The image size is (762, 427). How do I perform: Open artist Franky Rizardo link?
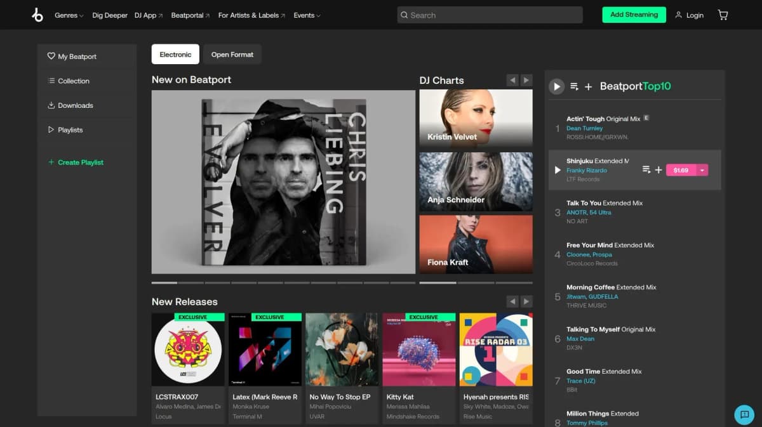[x=587, y=170]
